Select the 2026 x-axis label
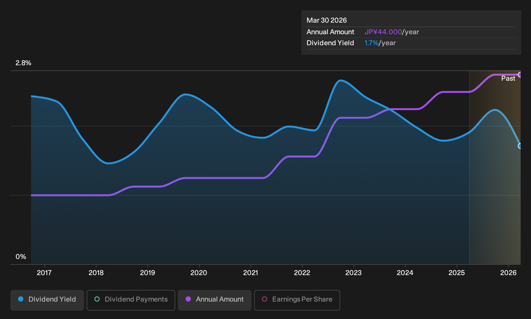 coord(508,273)
